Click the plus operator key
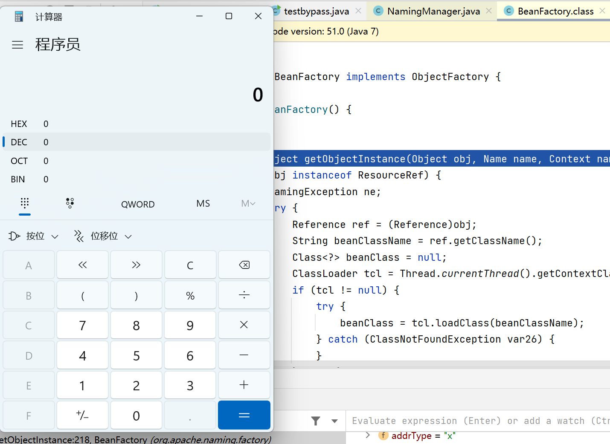The width and height of the screenshot is (610, 444). click(x=244, y=385)
